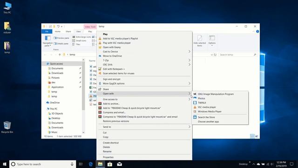
Task: Click the Windows Start button
Action: (5, 164)
